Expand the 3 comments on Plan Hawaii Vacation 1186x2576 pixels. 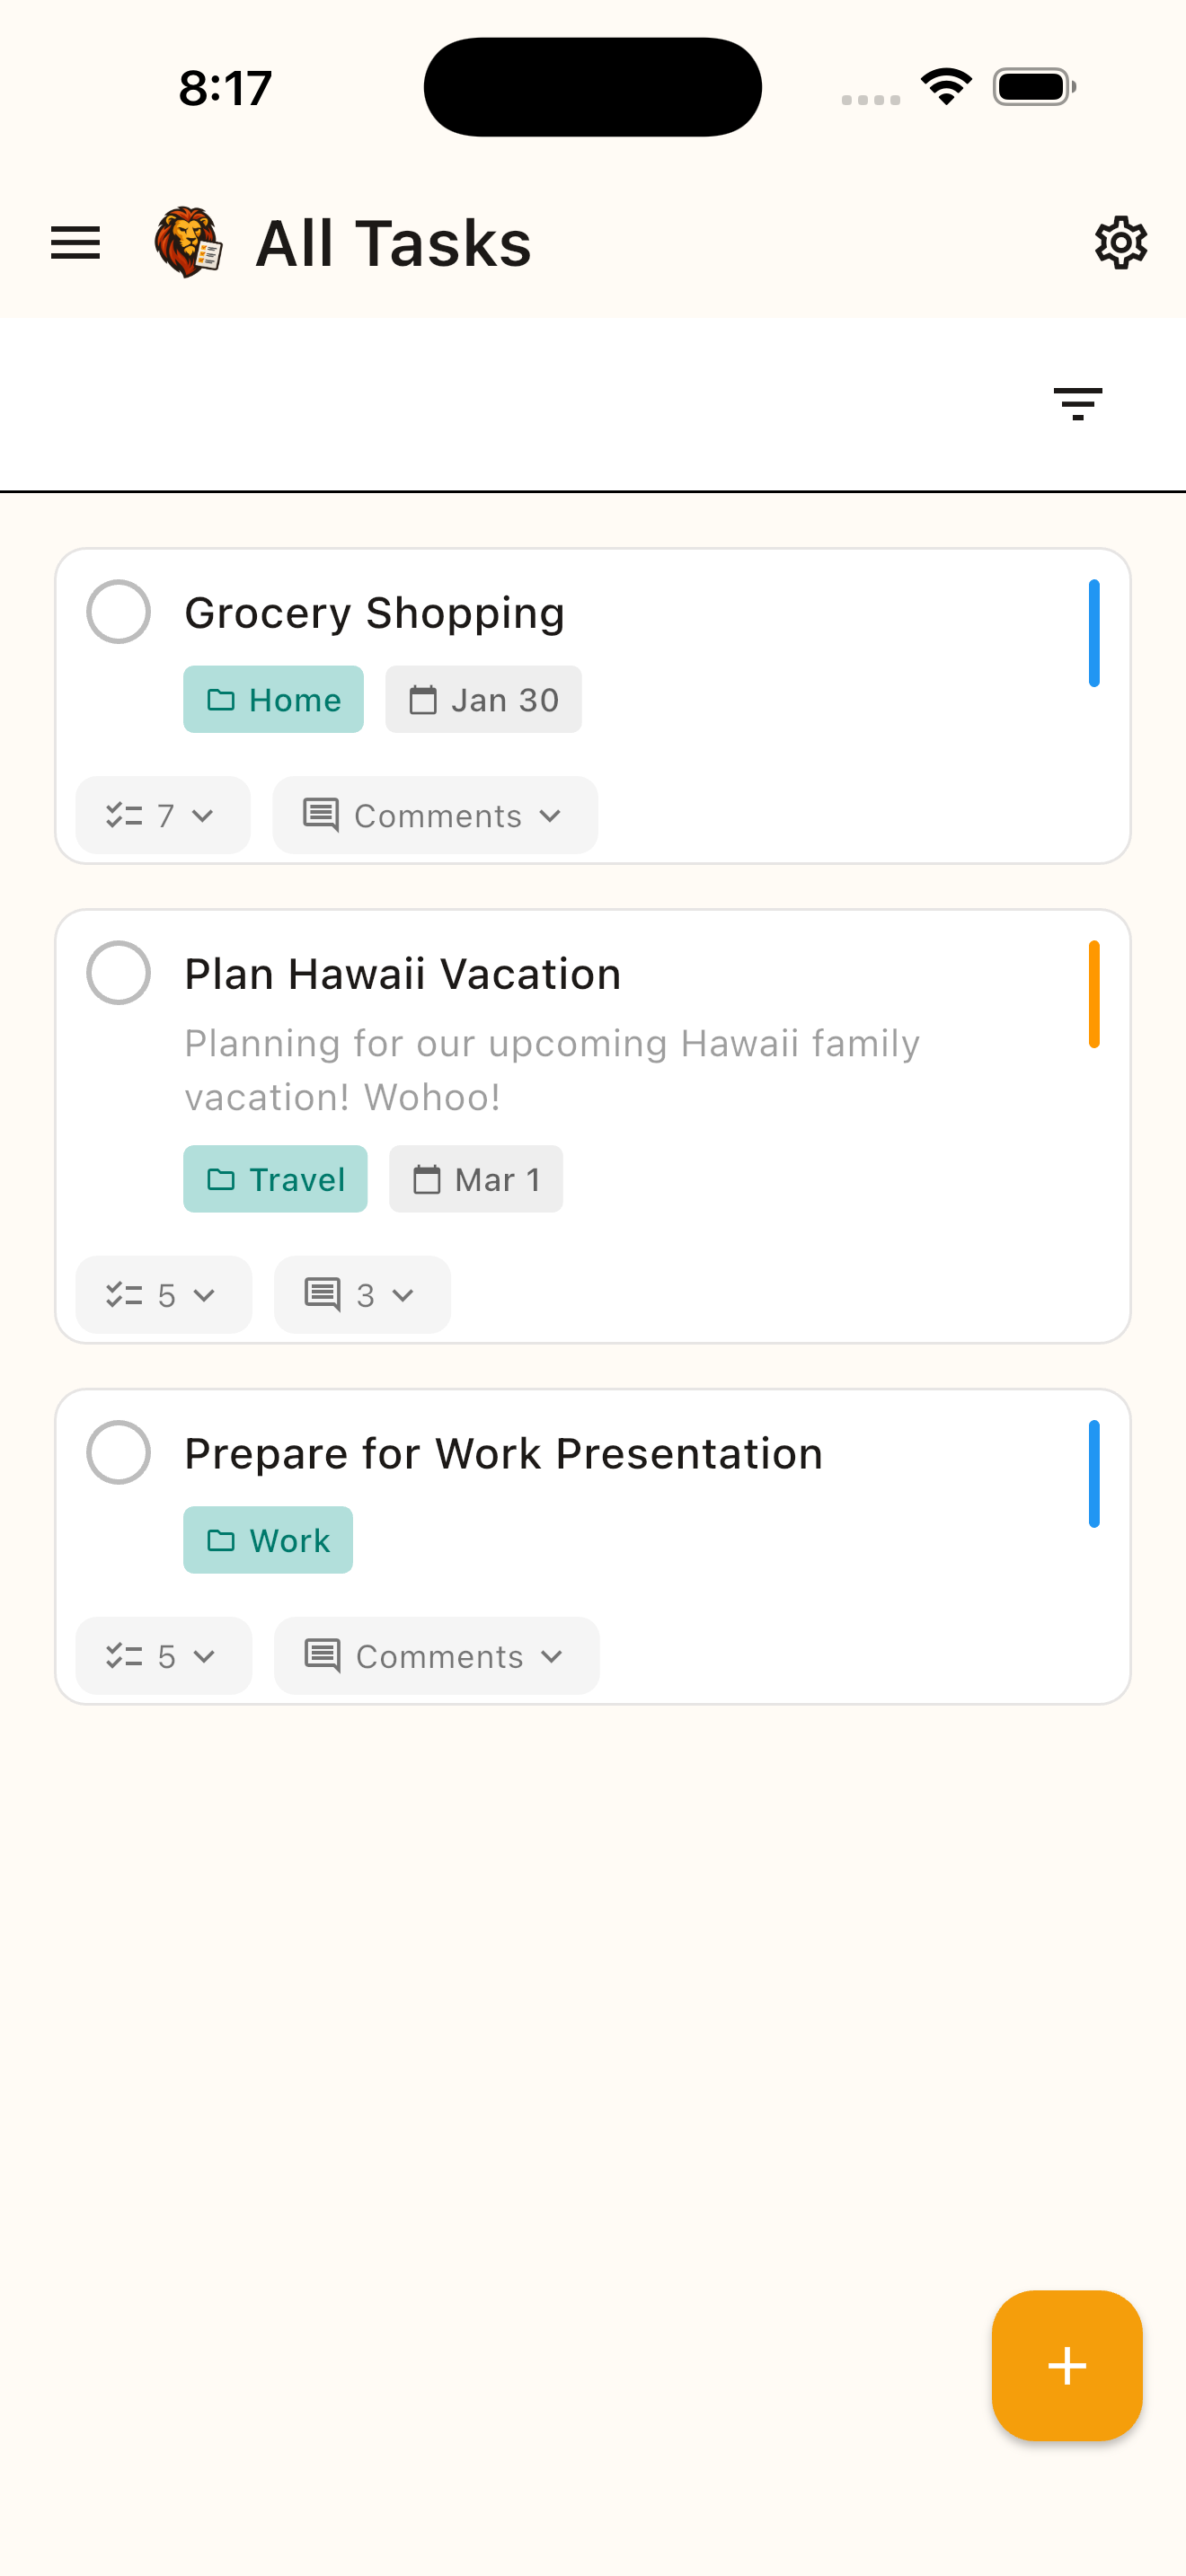tap(361, 1294)
